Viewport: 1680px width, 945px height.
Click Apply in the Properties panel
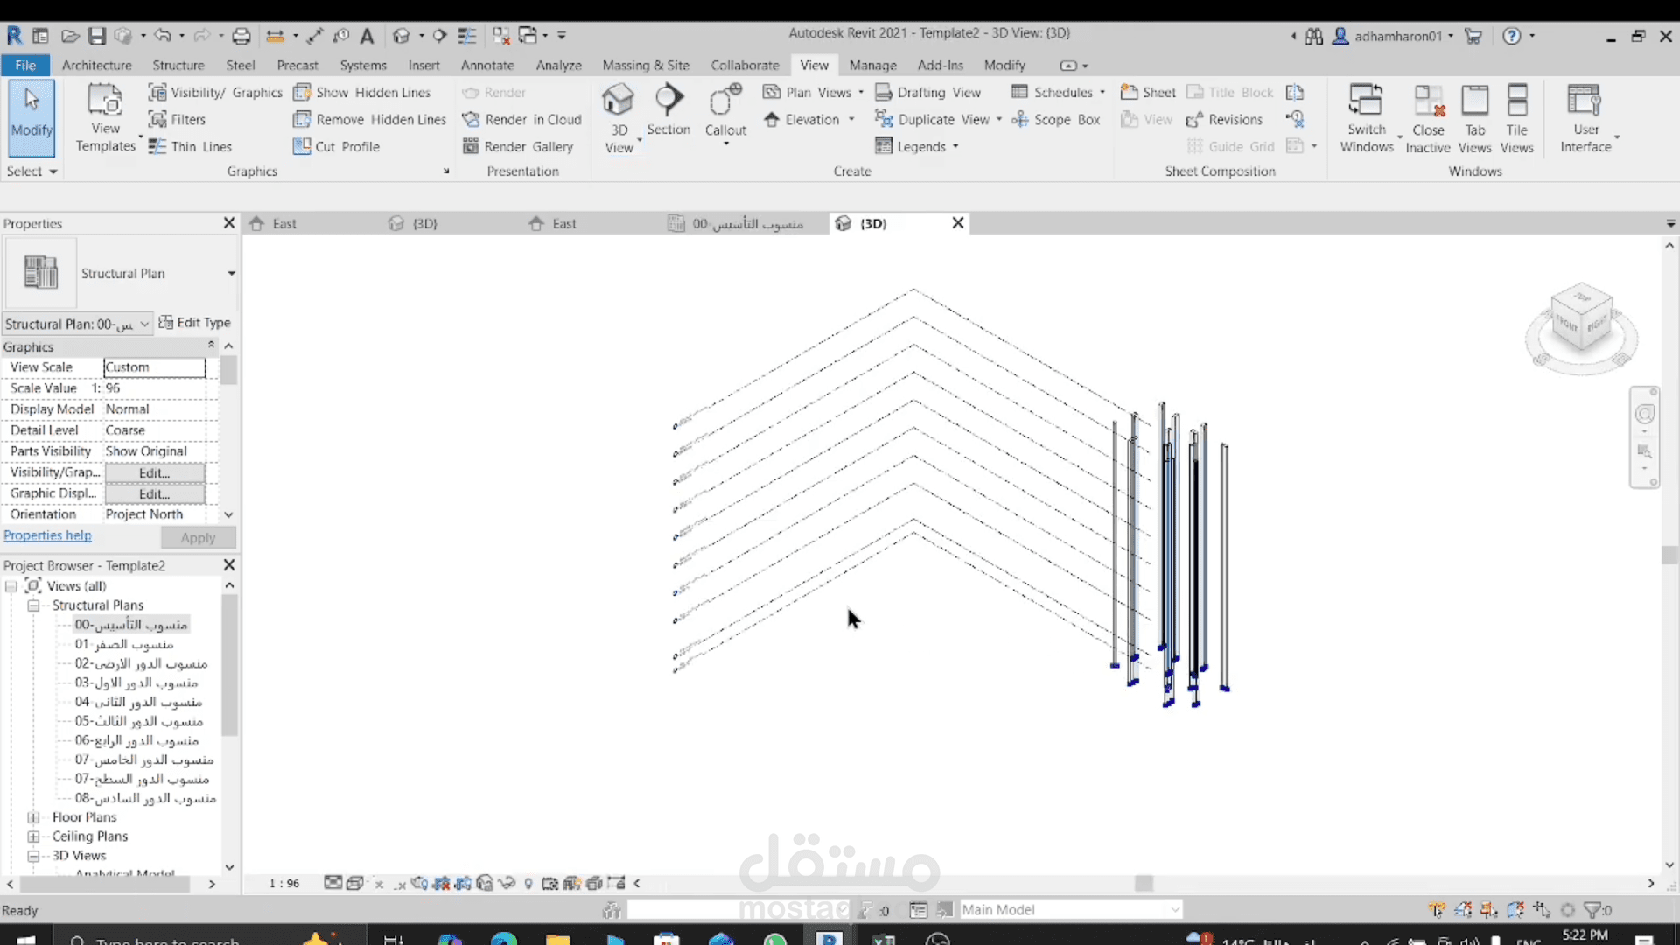click(199, 537)
